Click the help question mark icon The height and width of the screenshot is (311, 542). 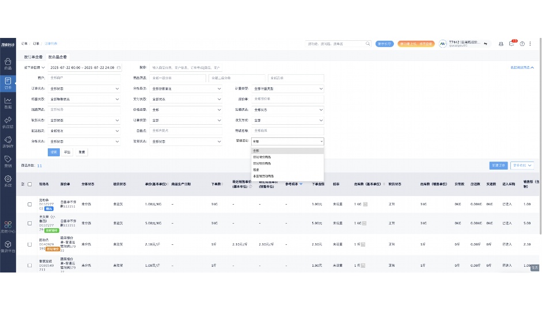pyautogui.click(x=522, y=44)
